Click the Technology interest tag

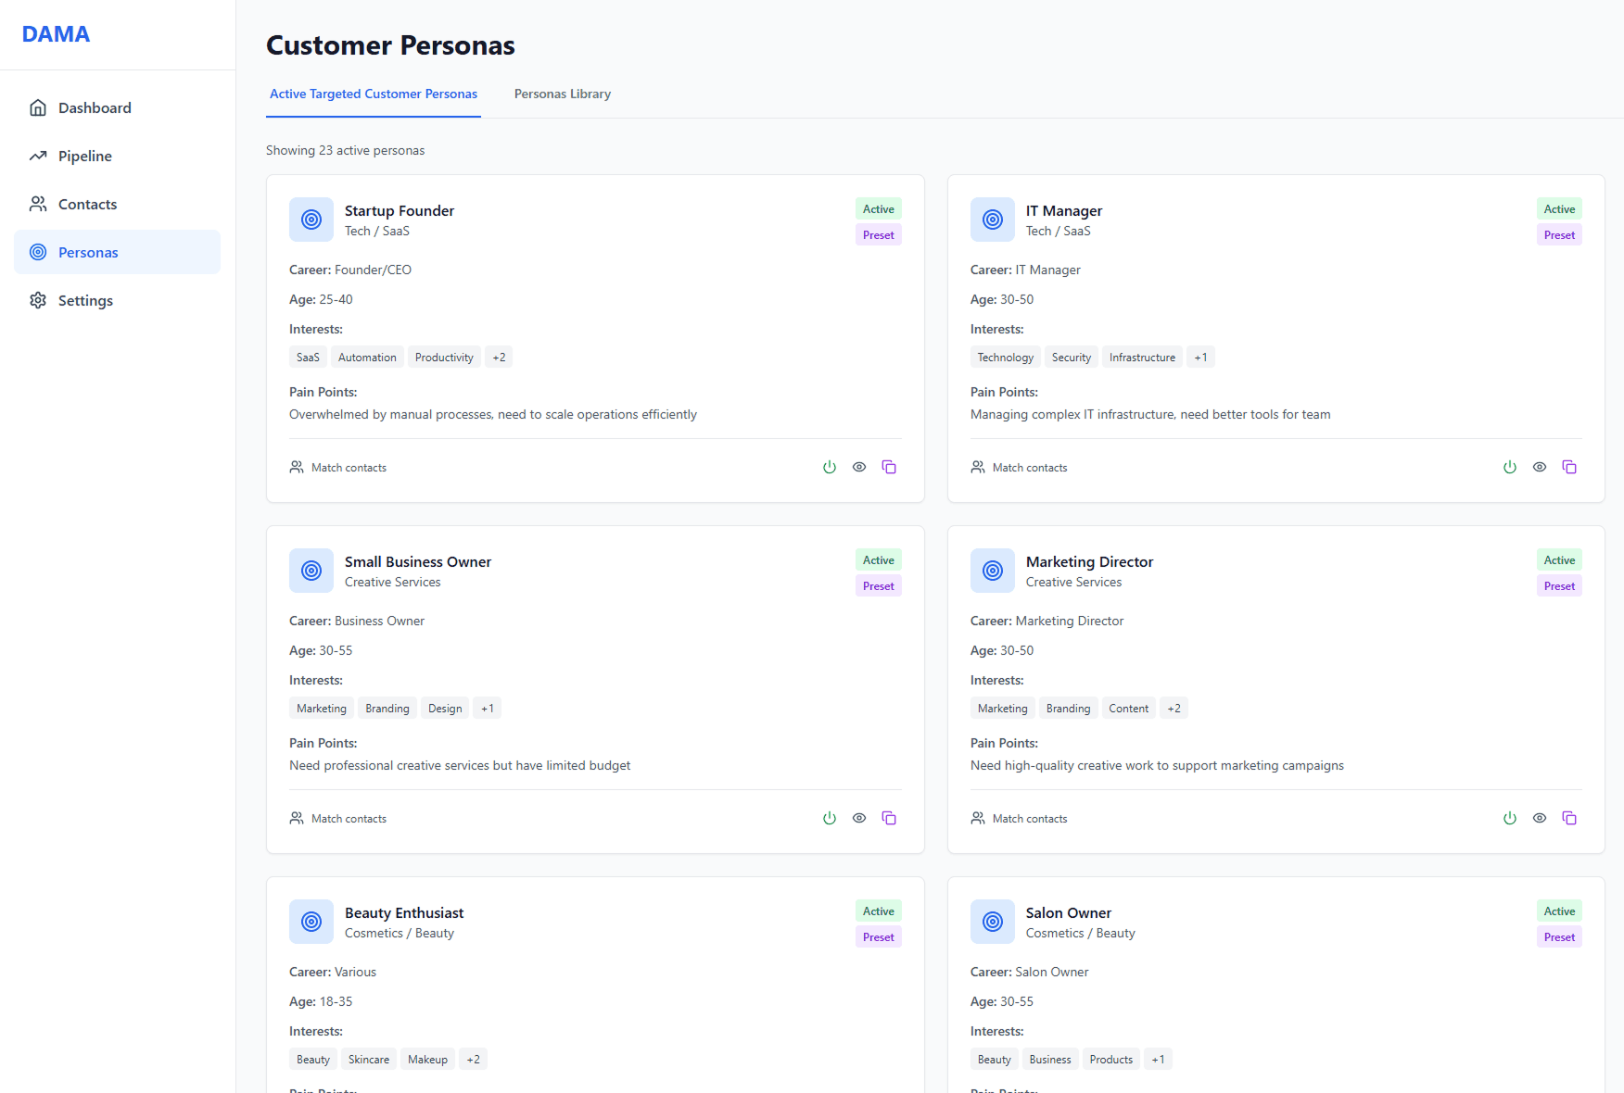(x=1006, y=358)
